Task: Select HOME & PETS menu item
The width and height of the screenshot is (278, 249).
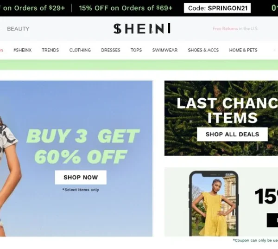Action: 243,50
